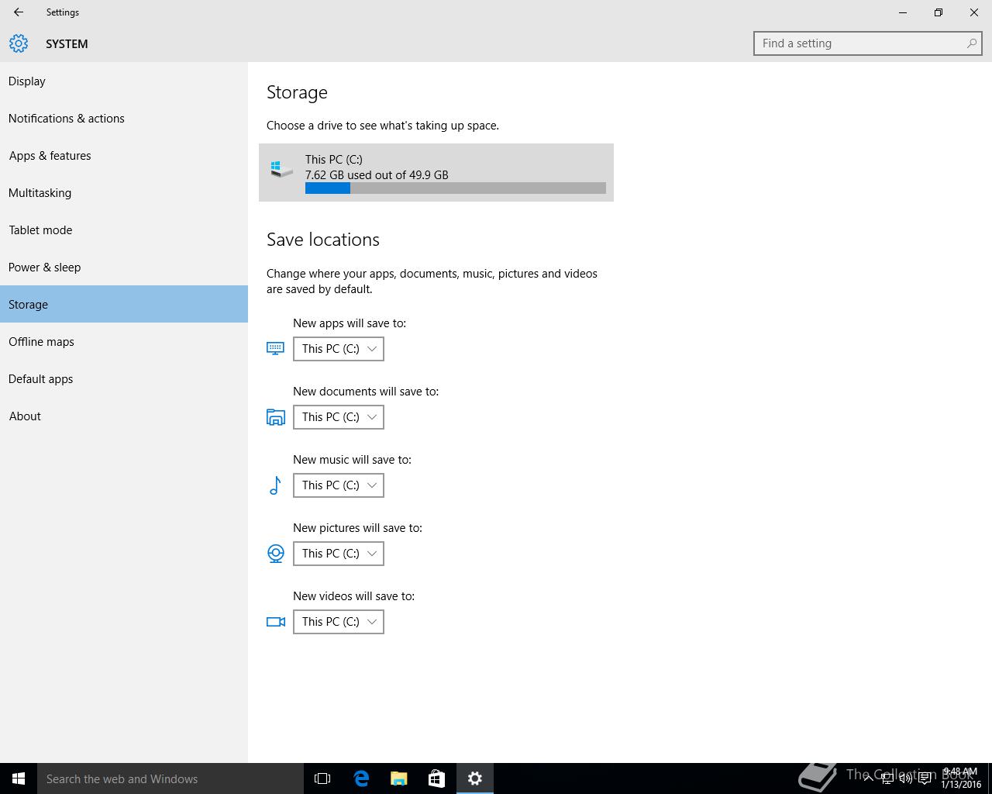This screenshot has height=794, width=992.
Task: Open Task View from the taskbar
Action: (322, 778)
